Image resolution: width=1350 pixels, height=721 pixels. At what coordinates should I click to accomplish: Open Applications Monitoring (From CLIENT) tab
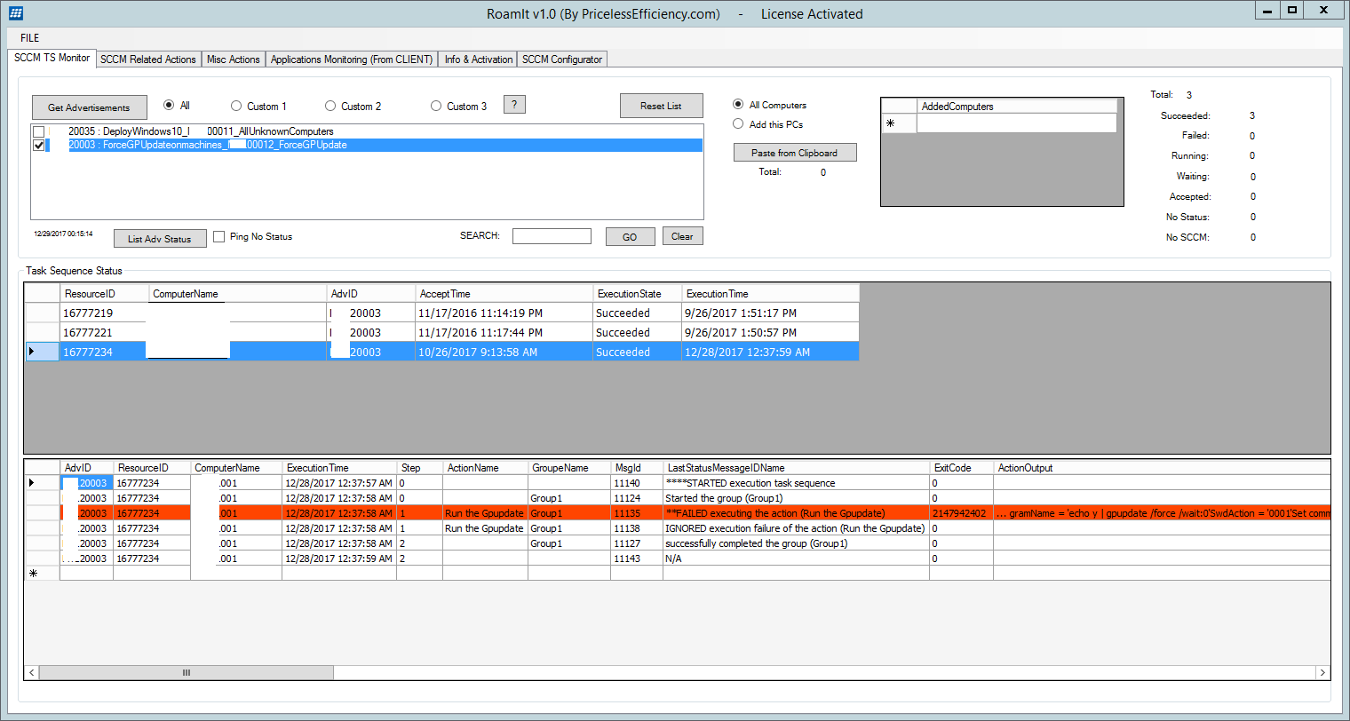tap(352, 59)
